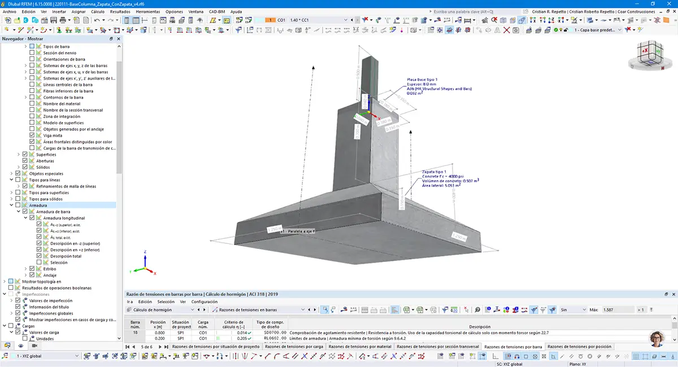Viewport: 678px width, 367px height.
Task: Click the Save file toolbar icon
Action: (54, 20)
